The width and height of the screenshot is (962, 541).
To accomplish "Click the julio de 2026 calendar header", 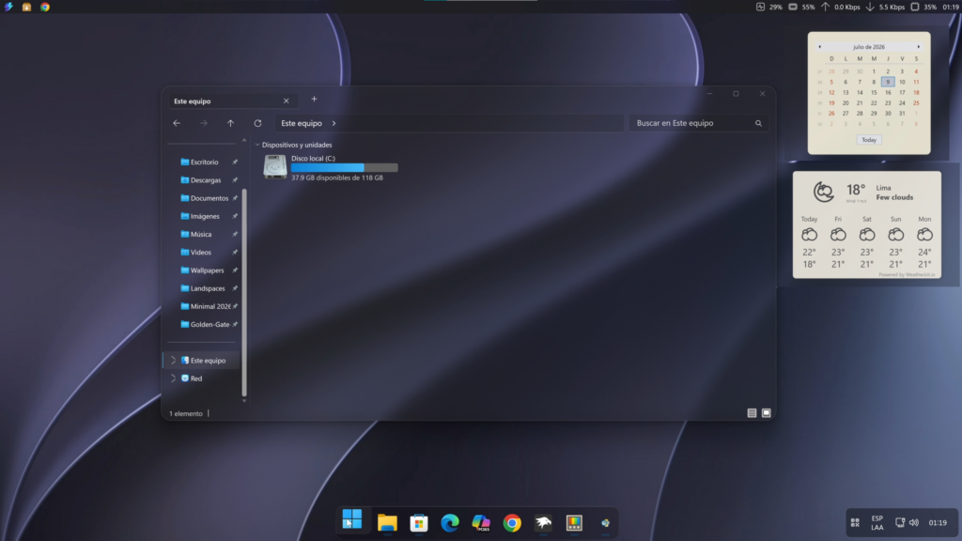I will point(869,47).
